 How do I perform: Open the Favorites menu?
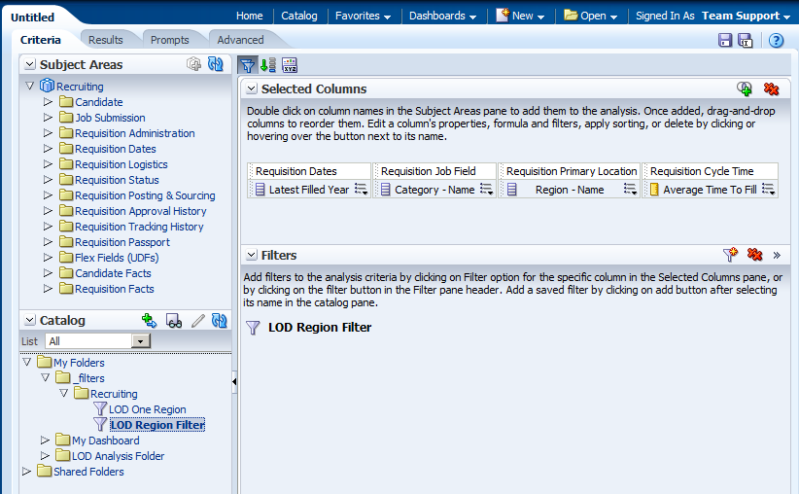tap(363, 16)
